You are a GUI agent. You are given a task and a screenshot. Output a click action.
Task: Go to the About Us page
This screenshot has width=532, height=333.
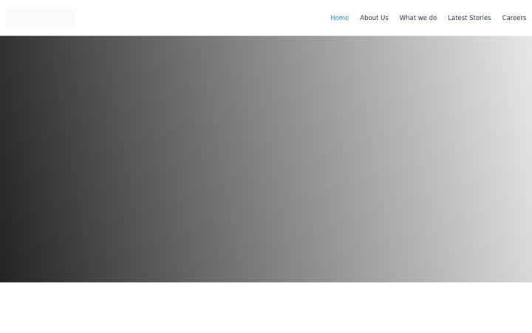point(374,18)
